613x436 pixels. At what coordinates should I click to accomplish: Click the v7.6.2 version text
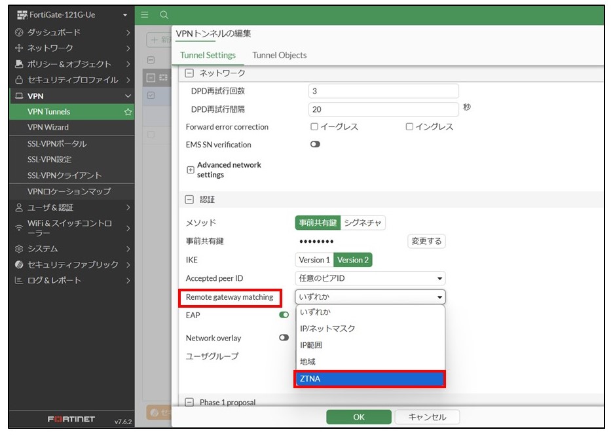click(123, 422)
